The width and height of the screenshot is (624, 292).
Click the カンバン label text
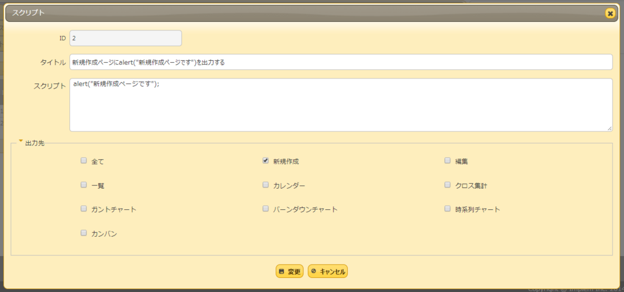pos(104,234)
